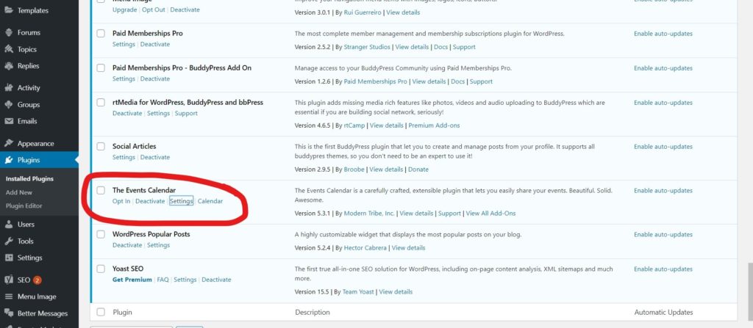Click the Forums icon in sidebar
This screenshot has height=328, width=753.
click(x=9, y=32)
